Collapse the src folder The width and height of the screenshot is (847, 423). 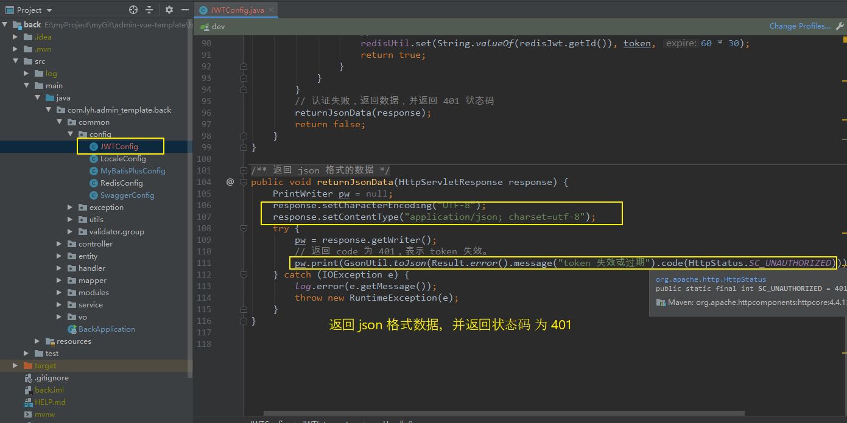tap(16, 61)
